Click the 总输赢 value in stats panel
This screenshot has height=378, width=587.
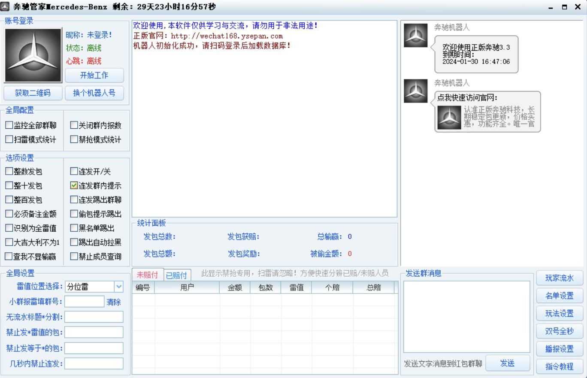point(350,236)
